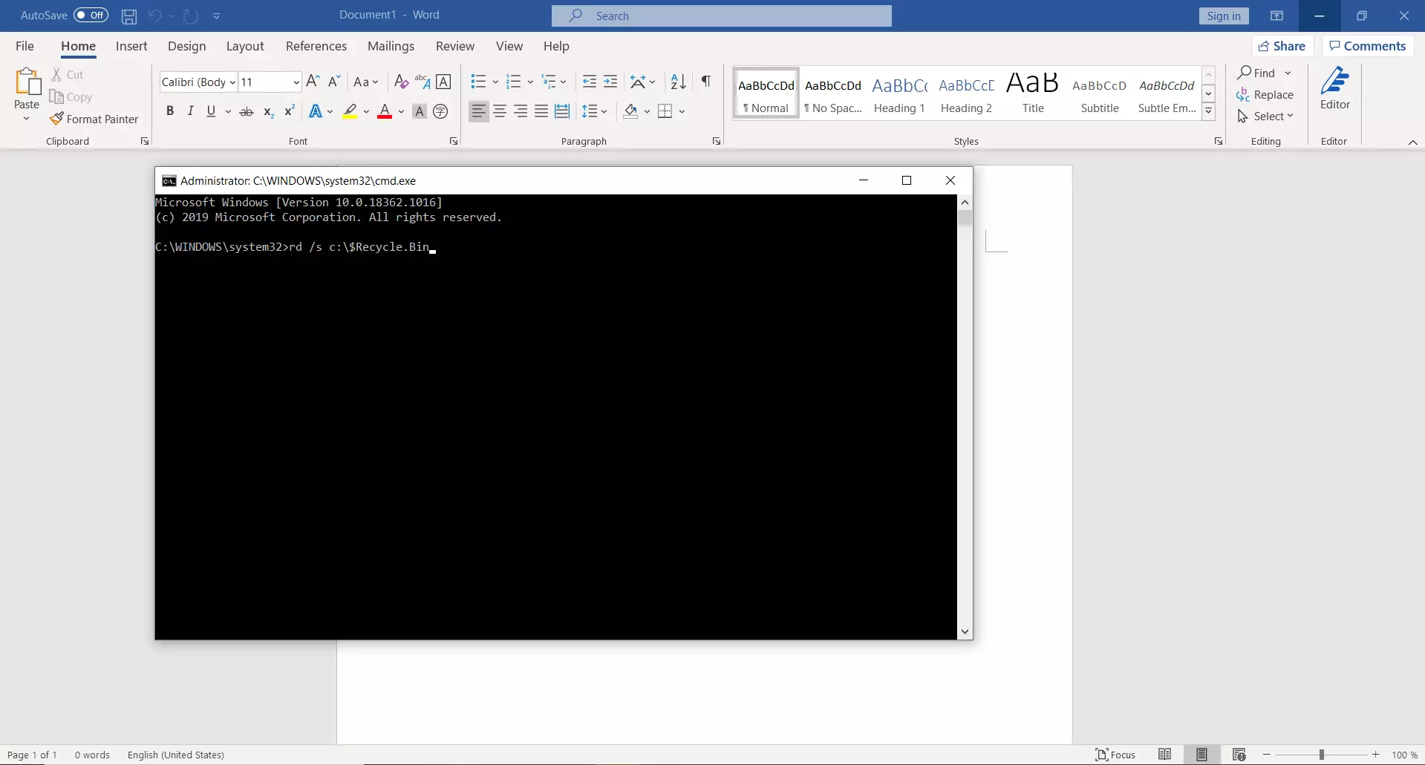The height and width of the screenshot is (765, 1425).
Task: Clear all formatting icon
Action: [401, 82]
